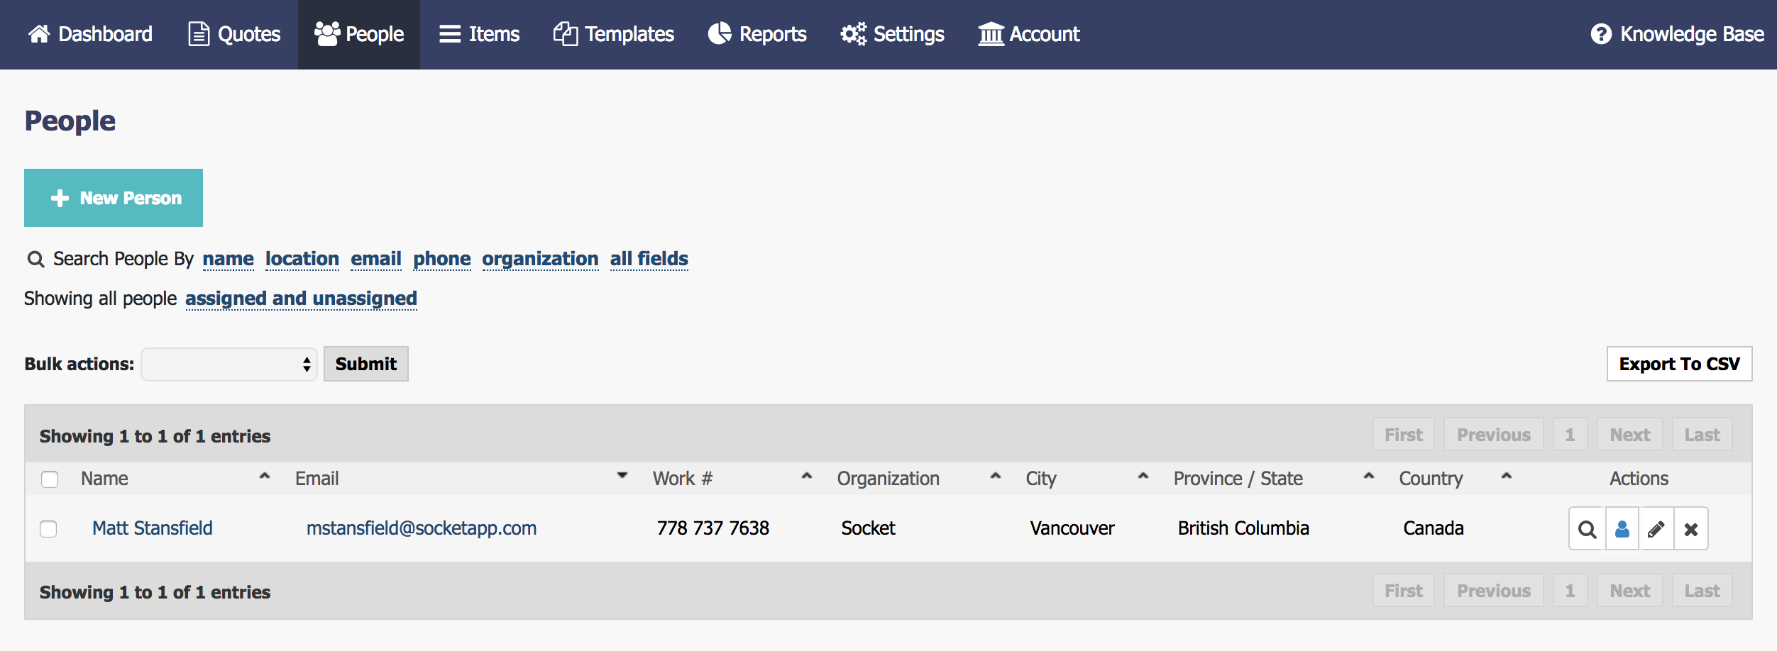Image resolution: width=1777 pixels, height=651 pixels.
Task: Open Knowledge Base help icon
Action: pyautogui.click(x=1601, y=34)
